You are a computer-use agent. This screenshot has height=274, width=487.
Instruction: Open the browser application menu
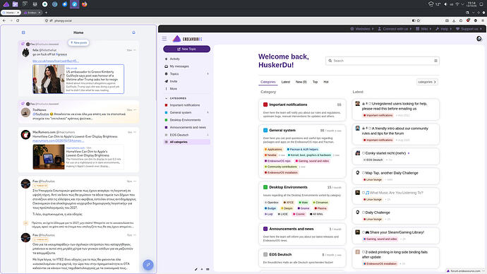tap(483, 20)
